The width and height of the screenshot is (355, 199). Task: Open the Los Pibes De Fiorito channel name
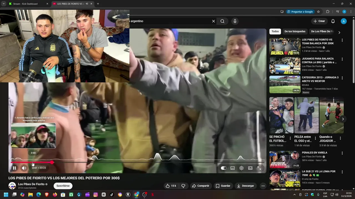(31, 184)
